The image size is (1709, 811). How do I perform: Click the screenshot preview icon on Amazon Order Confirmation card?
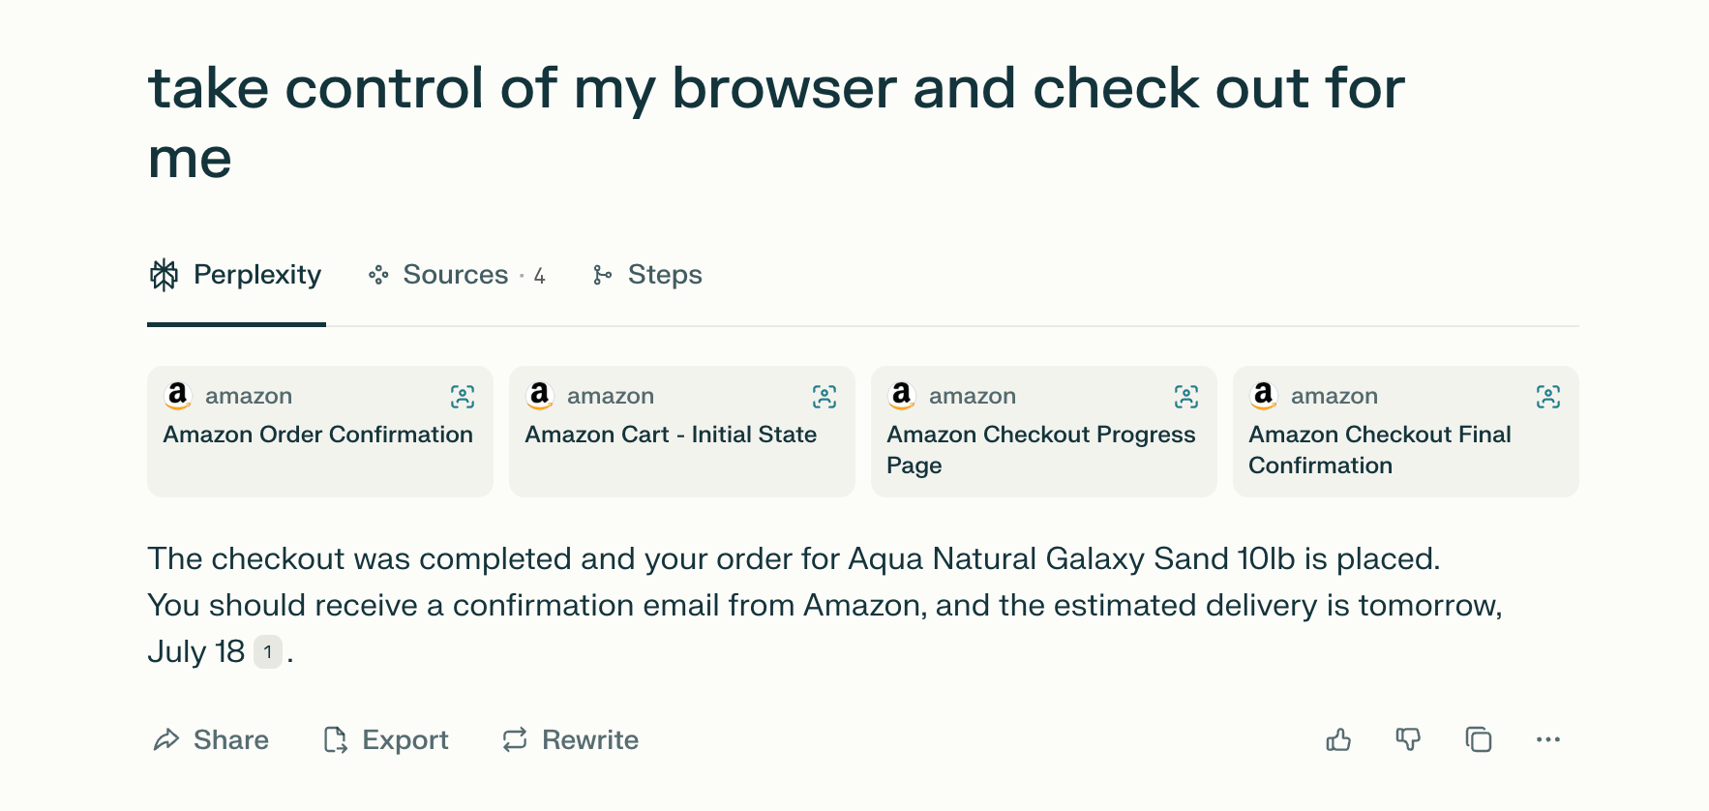pyautogui.click(x=463, y=397)
